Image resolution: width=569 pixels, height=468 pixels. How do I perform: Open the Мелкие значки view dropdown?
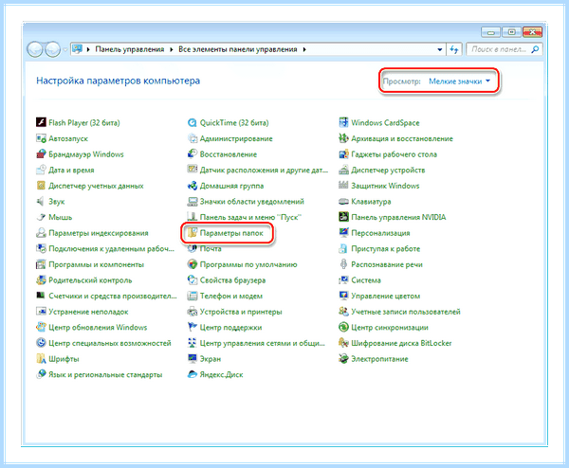pyautogui.click(x=459, y=81)
